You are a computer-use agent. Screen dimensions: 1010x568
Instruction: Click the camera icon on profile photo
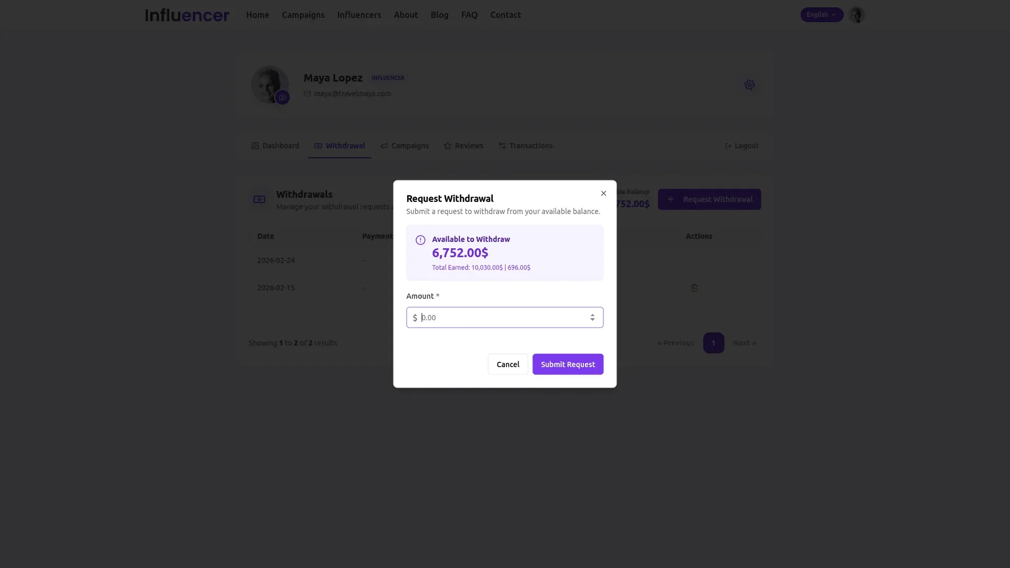pos(282,98)
